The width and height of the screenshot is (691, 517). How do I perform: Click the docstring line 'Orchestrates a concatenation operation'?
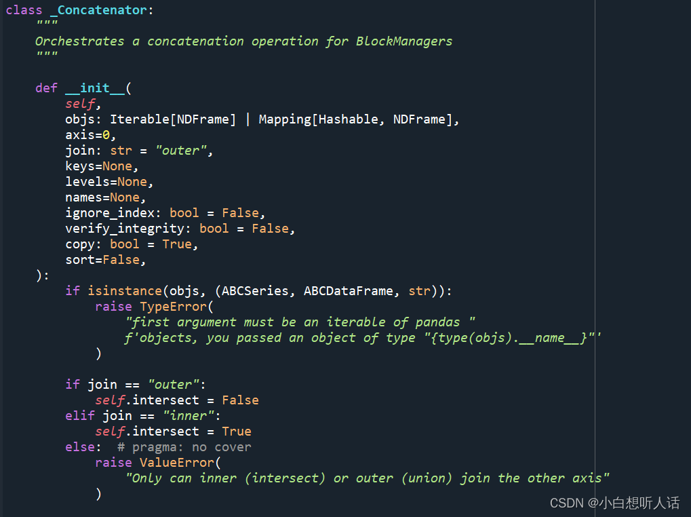click(x=176, y=41)
